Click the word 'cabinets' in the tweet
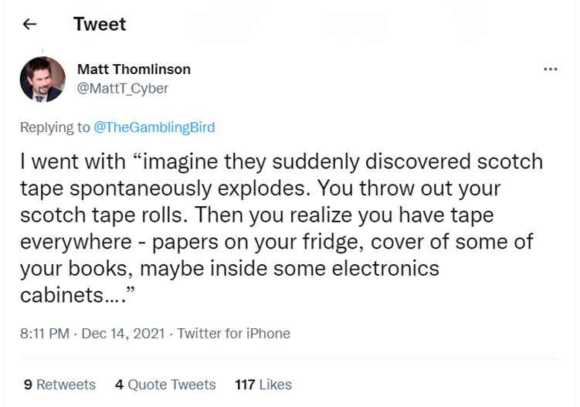580x407 pixels. (x=62, y=295)
